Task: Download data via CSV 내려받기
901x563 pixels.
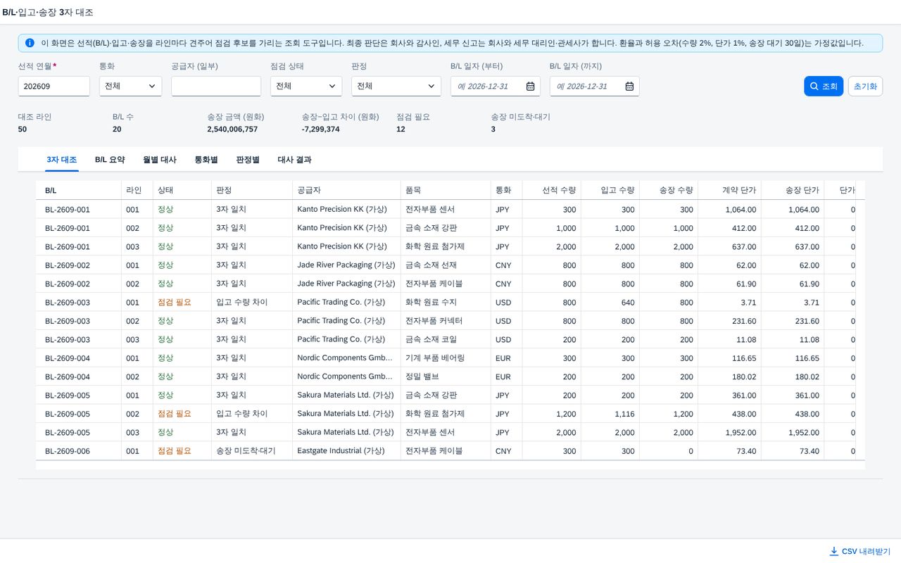Action: coord(860,552)
